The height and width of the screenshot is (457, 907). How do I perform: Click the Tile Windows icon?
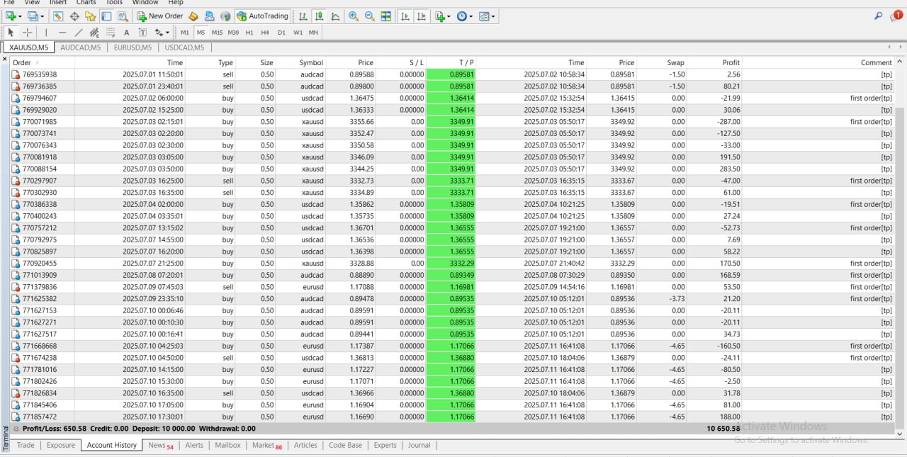click(x=385, y=16)
